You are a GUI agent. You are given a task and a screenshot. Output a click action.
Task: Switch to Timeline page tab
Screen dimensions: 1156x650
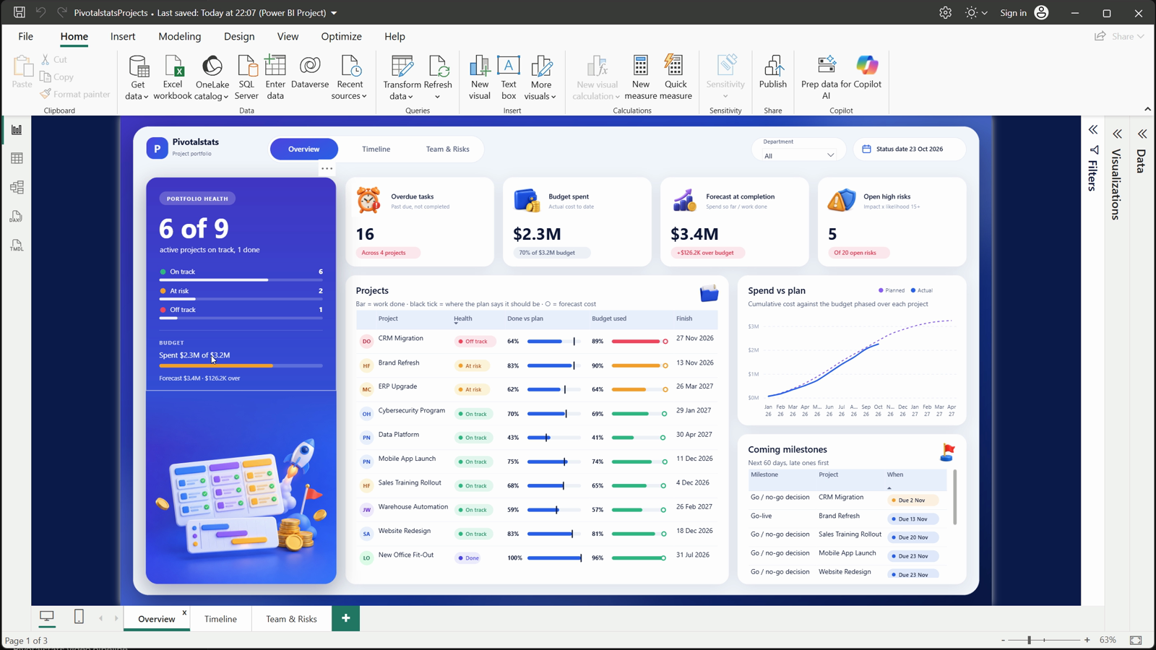tap(220, 618)
